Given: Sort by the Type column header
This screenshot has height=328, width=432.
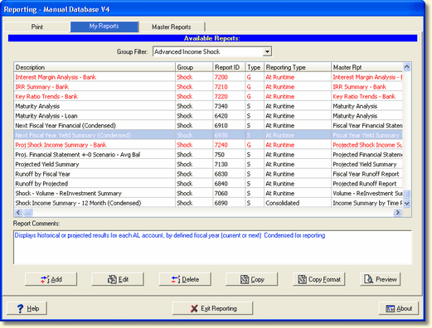Looking at the screenshot, I should [255, 67].
